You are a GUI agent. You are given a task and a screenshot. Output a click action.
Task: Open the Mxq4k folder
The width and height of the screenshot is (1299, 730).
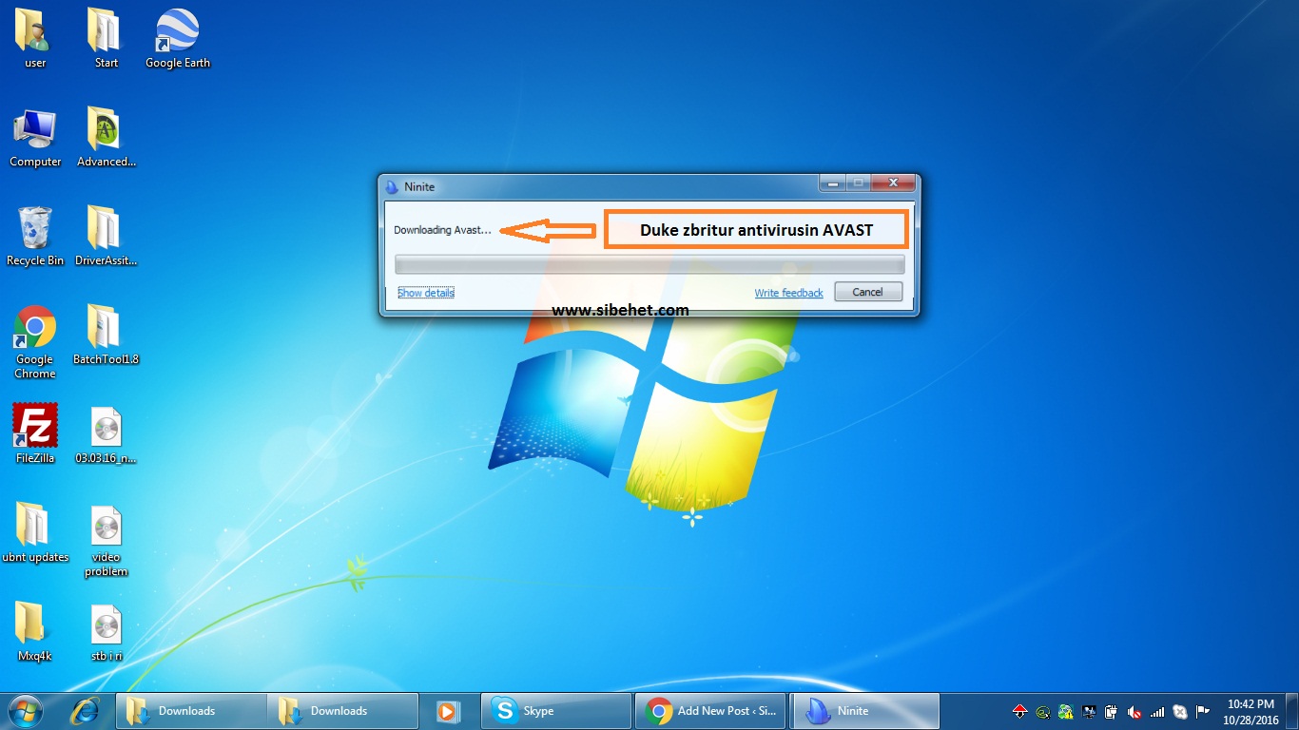point(35,632)
